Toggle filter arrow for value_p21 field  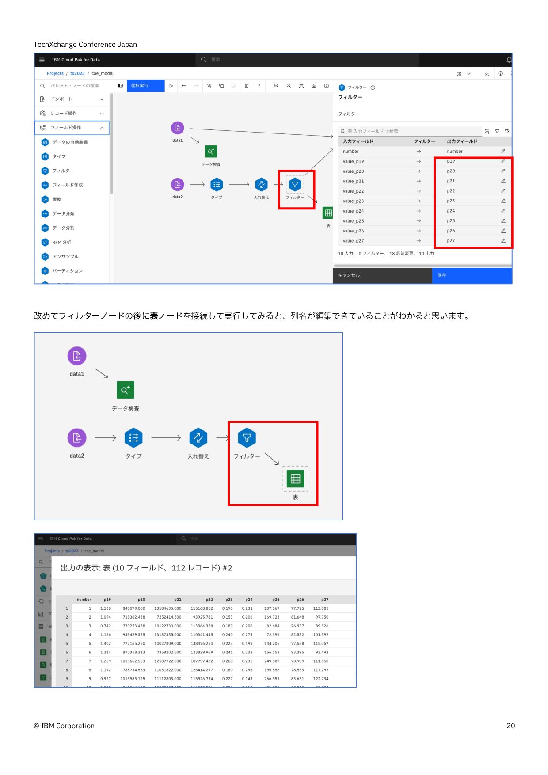pos(419,181)
